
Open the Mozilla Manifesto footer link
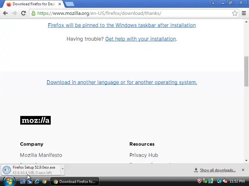coord(41,155)
